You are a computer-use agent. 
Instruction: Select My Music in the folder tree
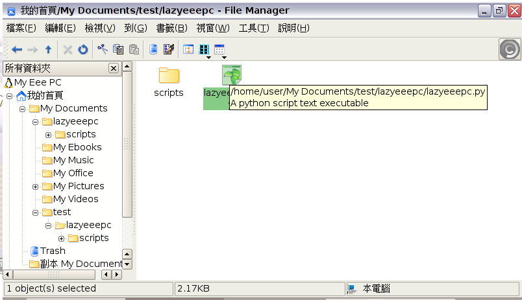tap(73, 160)
